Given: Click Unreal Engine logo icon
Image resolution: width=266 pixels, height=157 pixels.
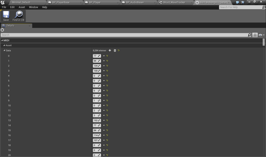Looking at the screenshot, I should tap(3, 2).
